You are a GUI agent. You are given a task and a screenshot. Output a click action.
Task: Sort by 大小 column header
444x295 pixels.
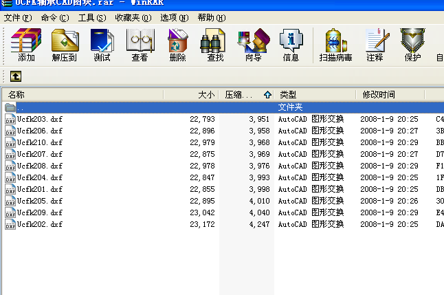(x=191, y=95)
